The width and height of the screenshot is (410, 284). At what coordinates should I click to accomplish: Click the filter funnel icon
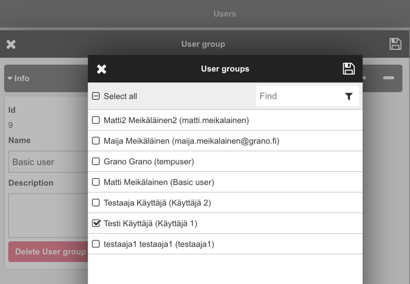pos(348,96)
